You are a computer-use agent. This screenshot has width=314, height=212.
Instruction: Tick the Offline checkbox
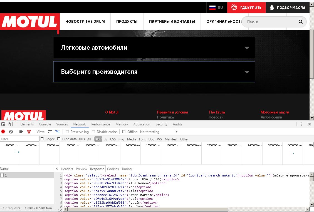[x=124, y=132]
